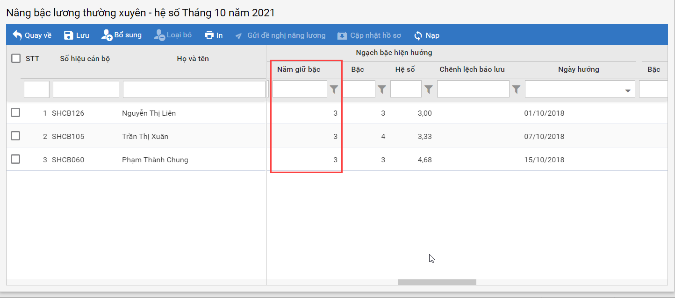Select the checkbox for Phạm Thành Chung
675x298 pixels.
click(15, 159)
